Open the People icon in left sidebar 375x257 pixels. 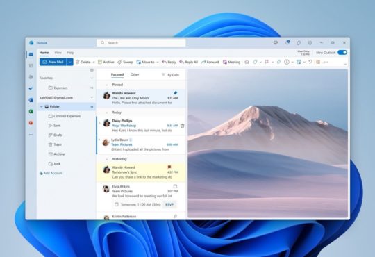tap(31, 77)
